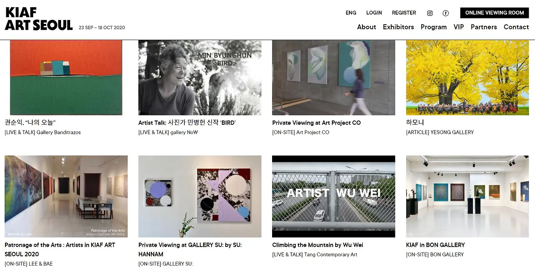Viewport: 535px width, 269px height.
Task: Click the KIAF ART SEOUL logo
Action: [39, 19]
